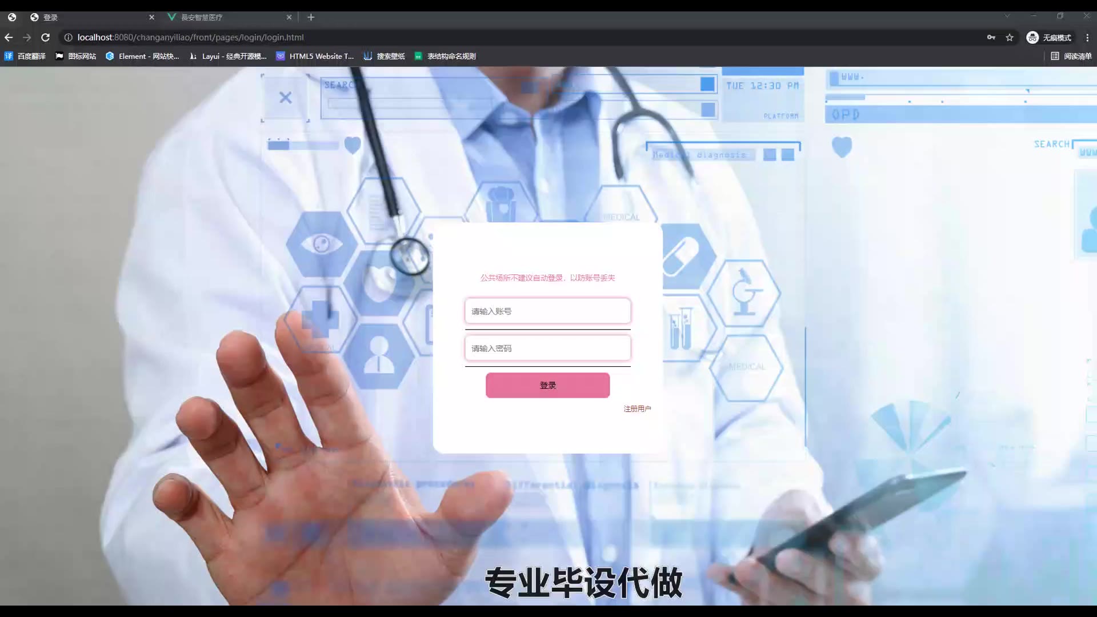
Task: Bookmark this page with star icon
Action: pos(1010,37)
